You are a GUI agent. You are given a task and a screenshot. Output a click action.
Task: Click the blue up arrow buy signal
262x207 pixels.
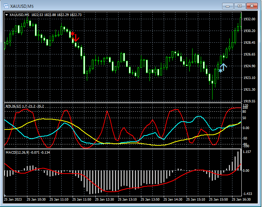pos(224,66)
